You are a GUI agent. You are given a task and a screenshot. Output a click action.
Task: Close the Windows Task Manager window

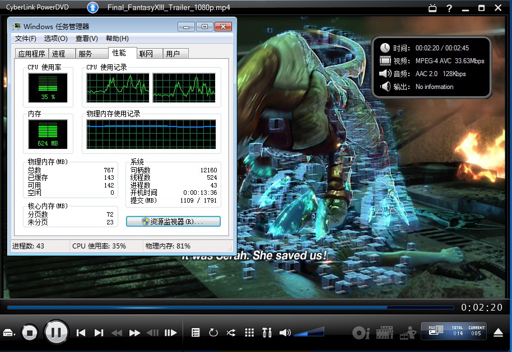(224, 26)
